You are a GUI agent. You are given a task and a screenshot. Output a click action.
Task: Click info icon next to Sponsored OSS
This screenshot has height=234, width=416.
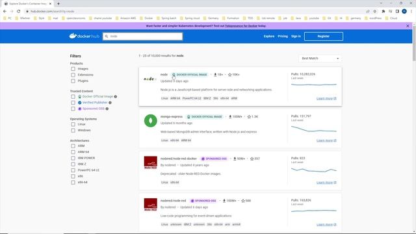click(x=107, y=109)
